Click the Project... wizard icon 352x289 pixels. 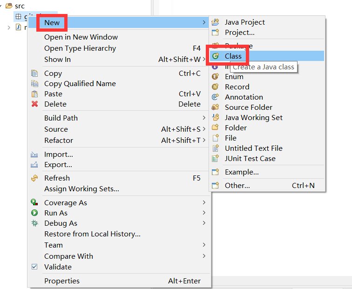[x=215, y=33]
